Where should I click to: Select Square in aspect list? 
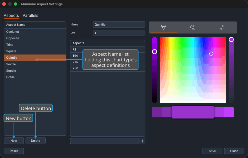pyautogui.click(x=35, y=51)
